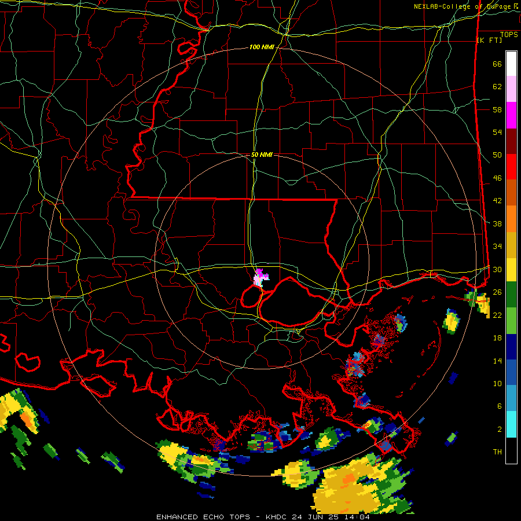Click the 66 legend value label
This screenshot has height=521, width=521.
click(497, 64)
